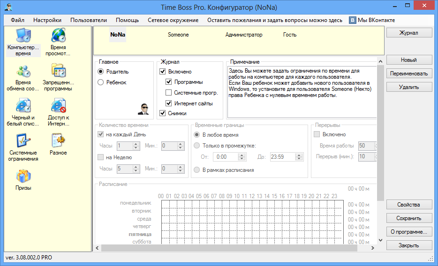The image size is (438, 266).
Task: Open the Файл menu
Action: [18, 20]
